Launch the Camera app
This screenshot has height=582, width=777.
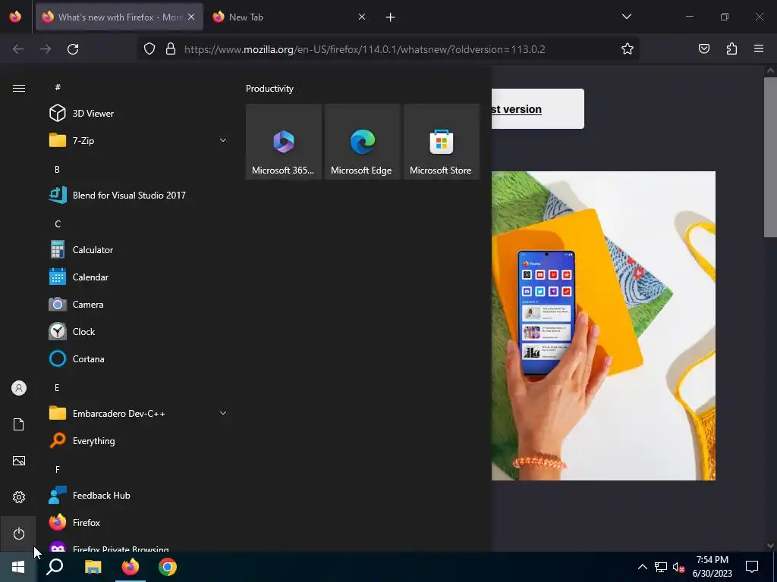click(139, 305)
